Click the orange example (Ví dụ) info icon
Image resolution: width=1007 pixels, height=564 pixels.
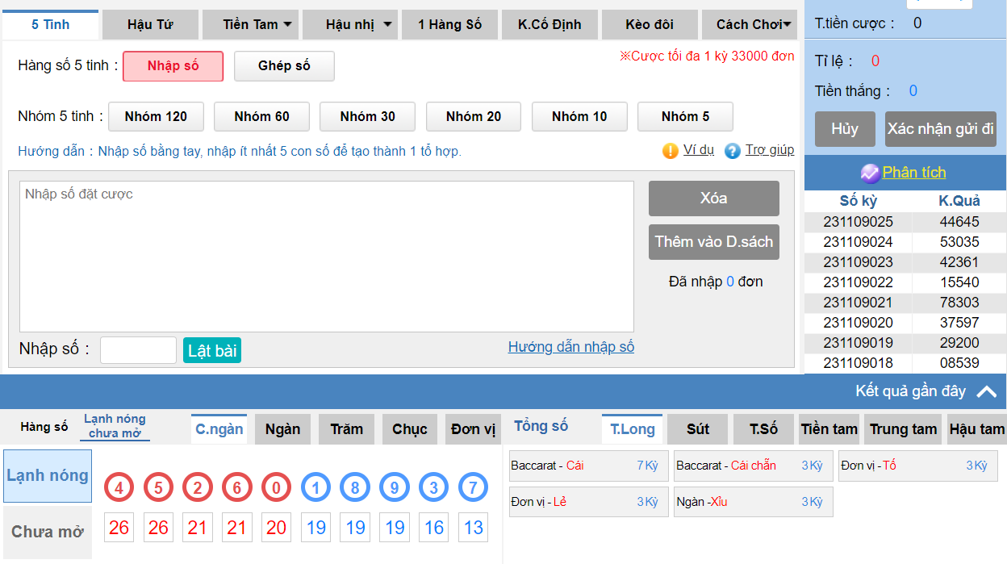tap(670, 151)
